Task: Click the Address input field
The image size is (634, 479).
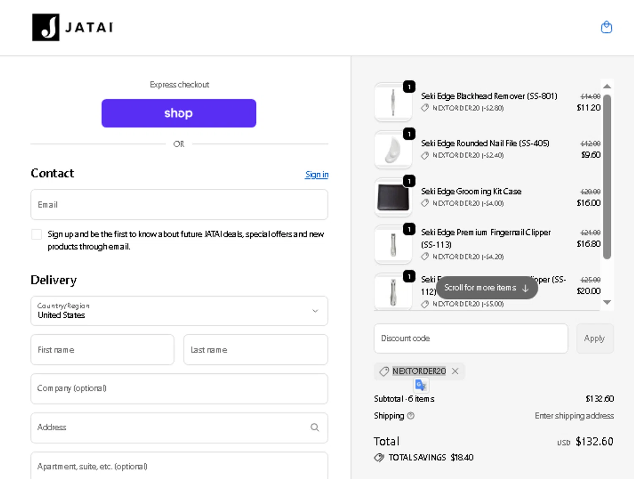Action: pyautogui.click(x=179, y=428)
